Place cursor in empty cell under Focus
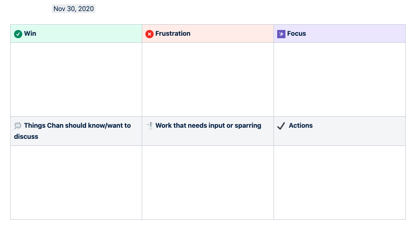Viewport: 416px width, 230px height. point(339,79)
